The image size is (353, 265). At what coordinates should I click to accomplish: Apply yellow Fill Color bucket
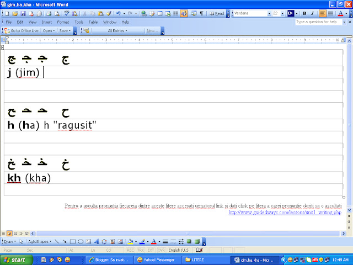130,242
